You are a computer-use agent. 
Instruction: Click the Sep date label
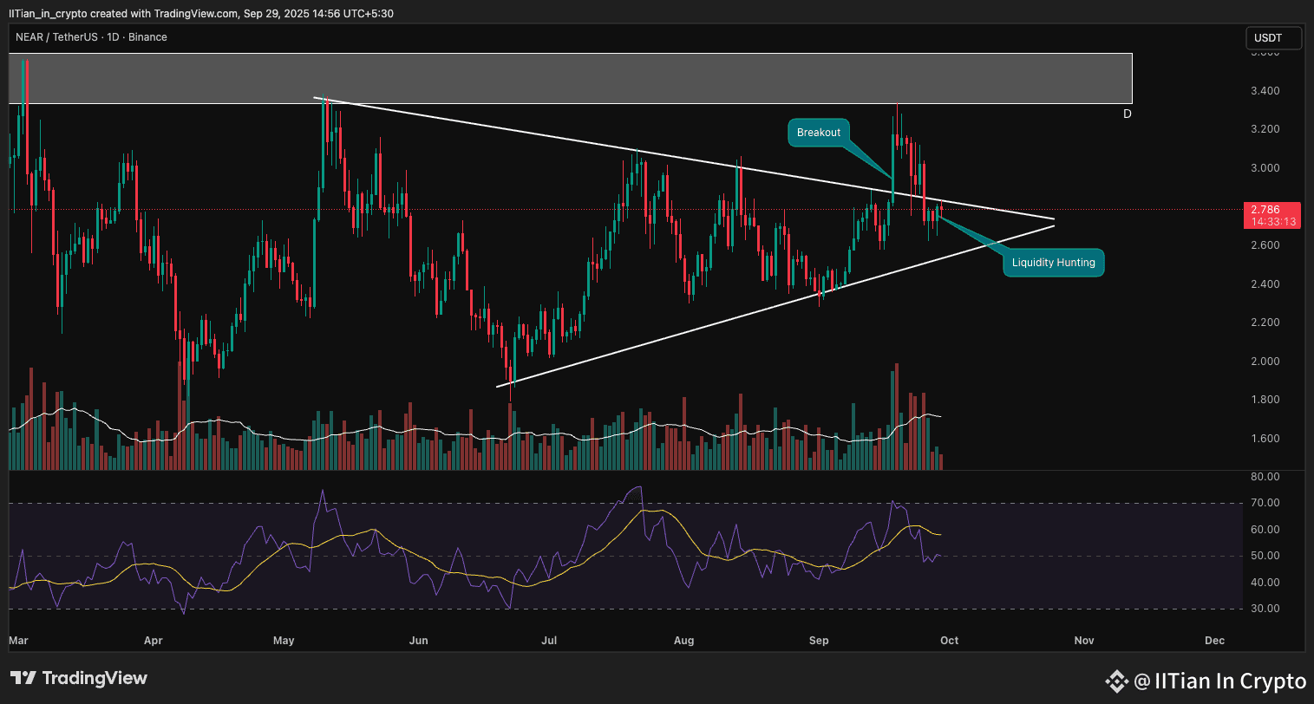tap(819, 641)
